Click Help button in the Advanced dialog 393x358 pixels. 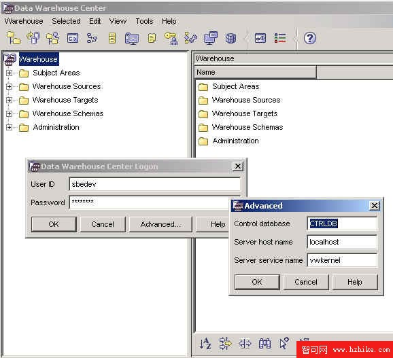pos(355,282)
